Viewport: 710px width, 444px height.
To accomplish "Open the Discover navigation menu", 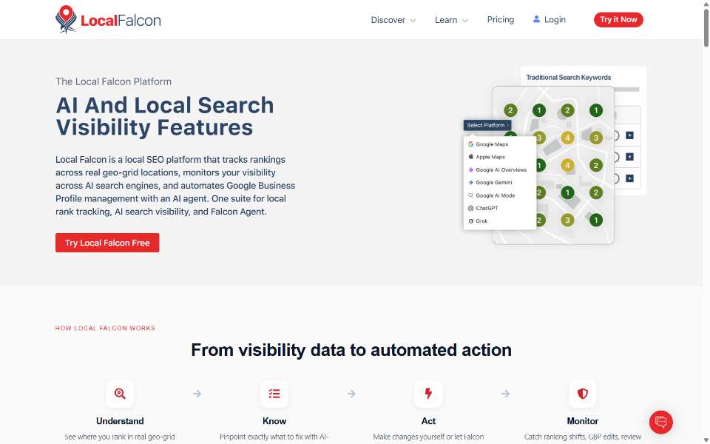I will [393, 20].
